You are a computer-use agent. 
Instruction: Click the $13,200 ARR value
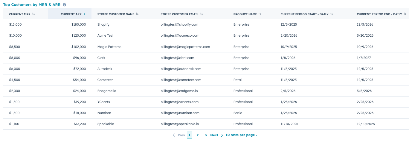[x=80, y=124]
